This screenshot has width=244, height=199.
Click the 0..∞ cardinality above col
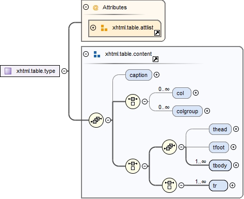(164, 89)
